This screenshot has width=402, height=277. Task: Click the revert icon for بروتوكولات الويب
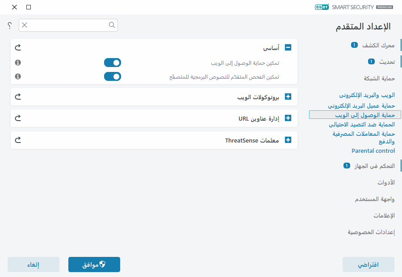(17, 97)
